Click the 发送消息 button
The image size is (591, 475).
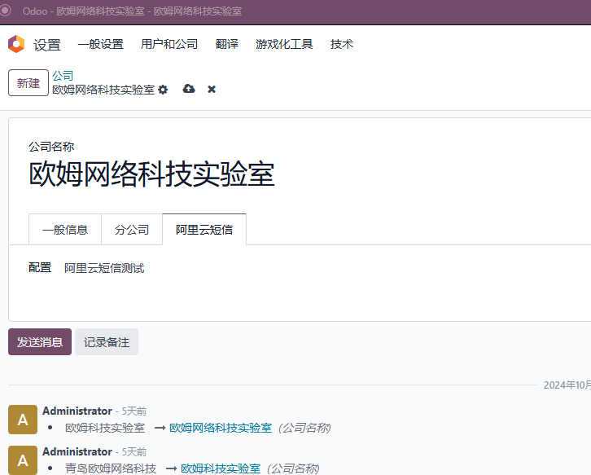pos(40,342)
